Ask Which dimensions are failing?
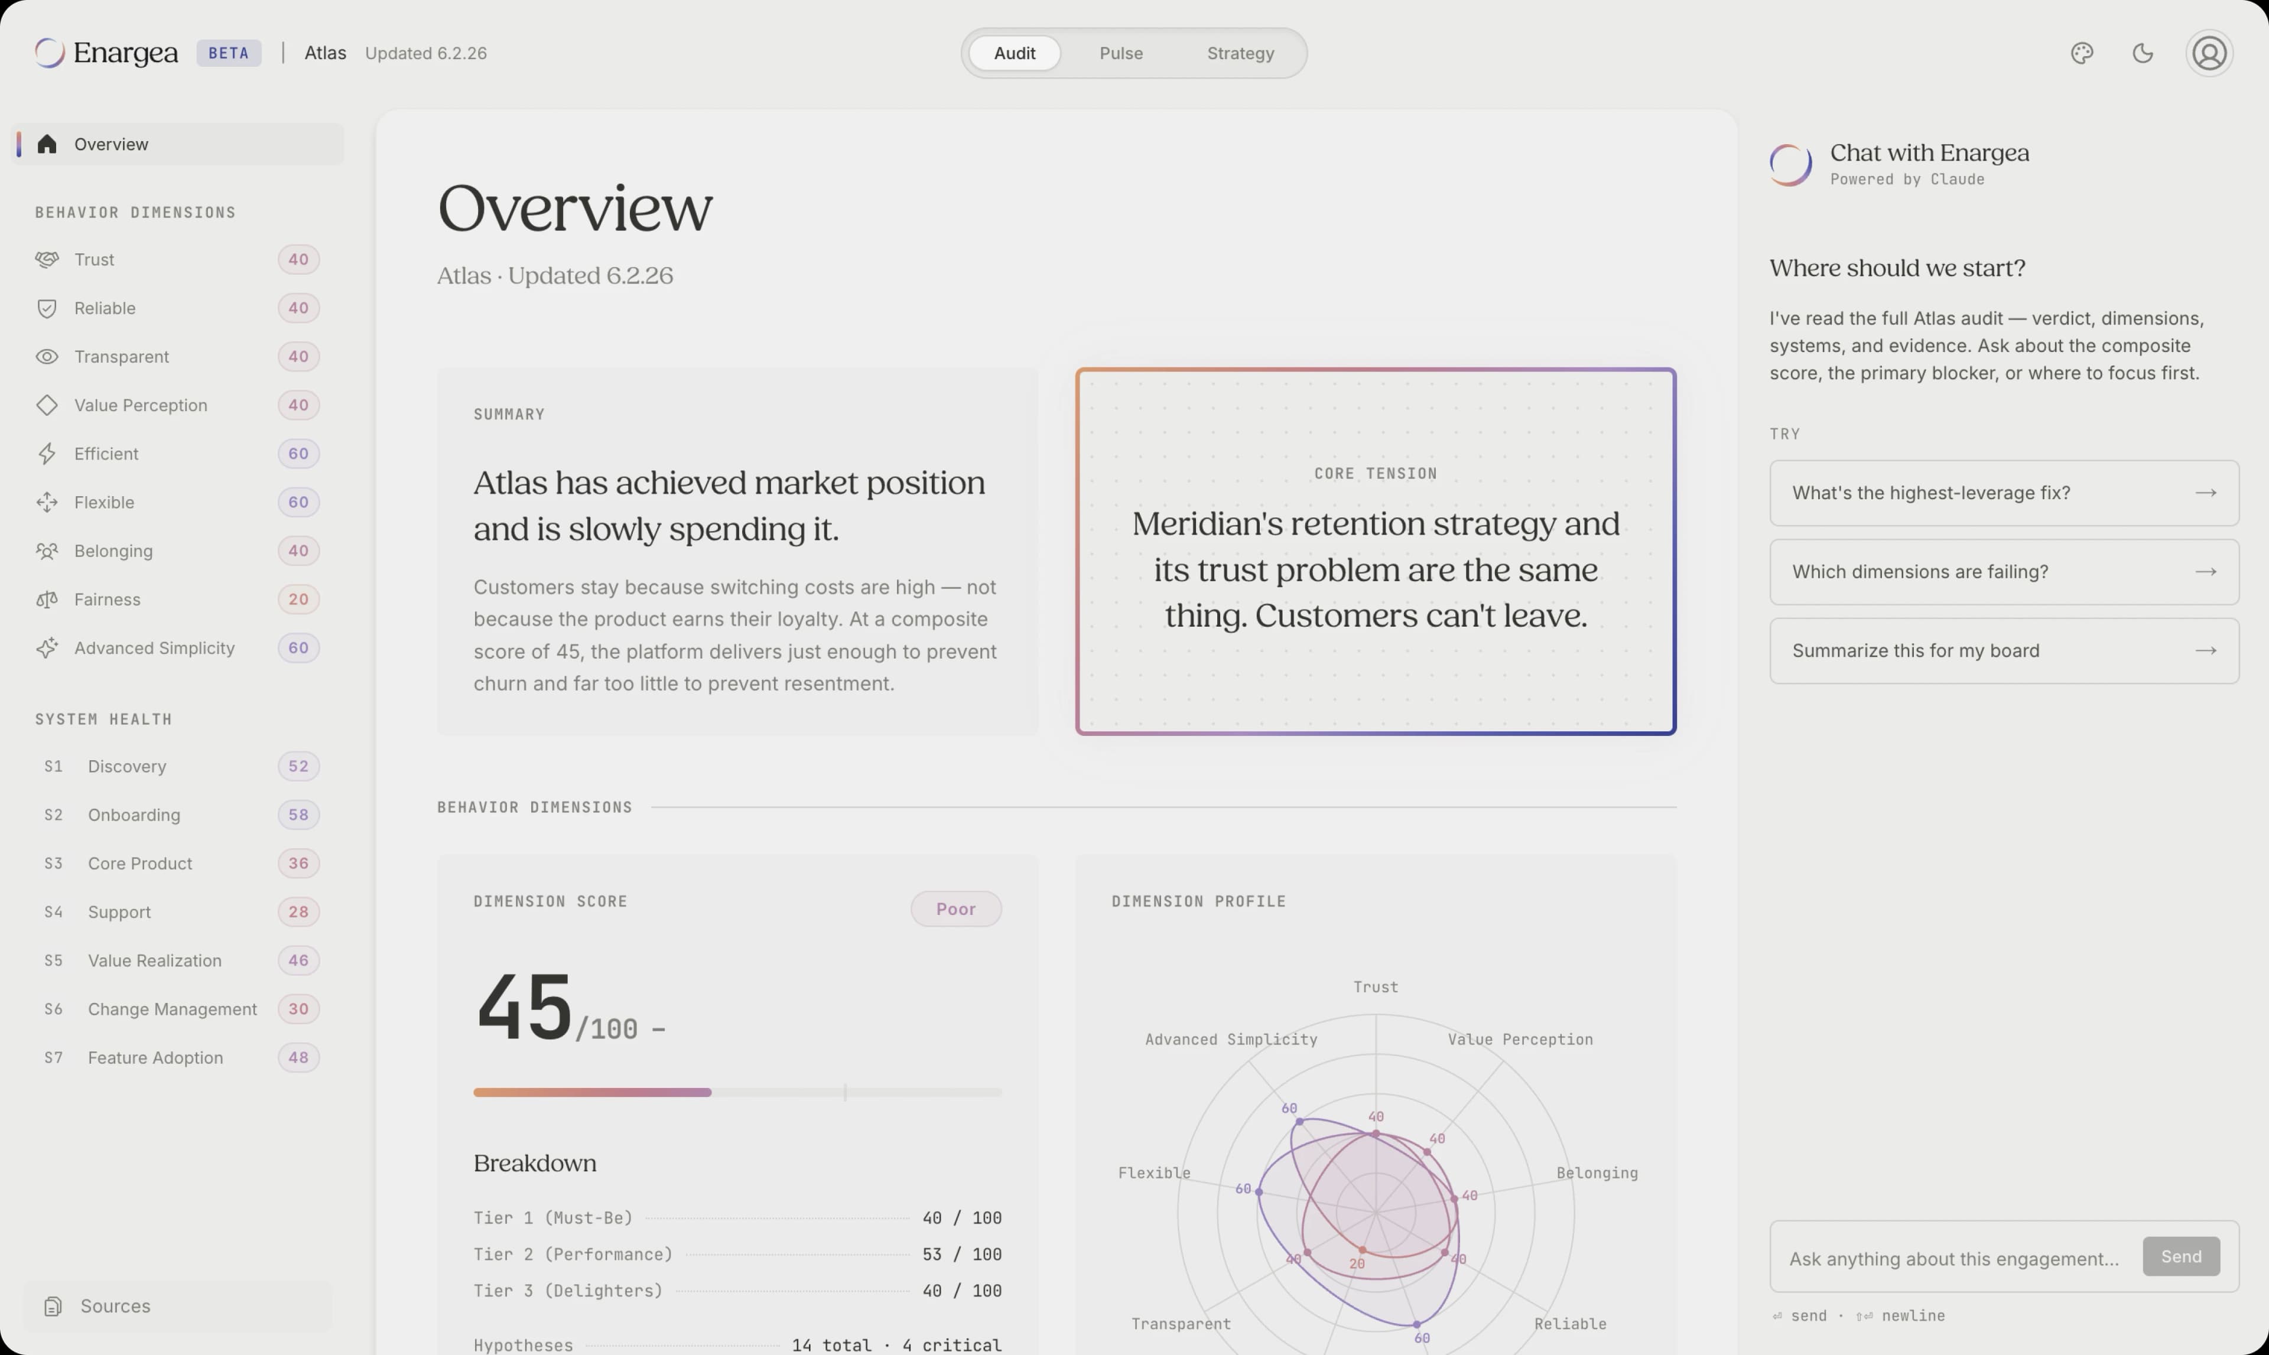 [2004, 572]
